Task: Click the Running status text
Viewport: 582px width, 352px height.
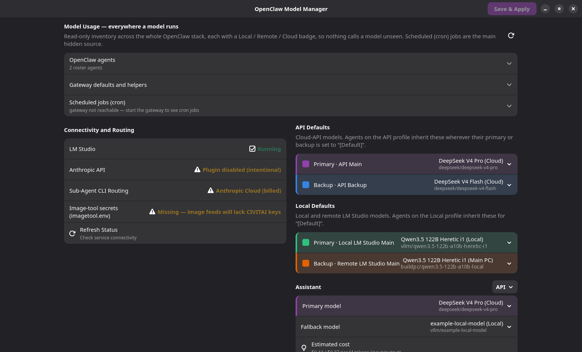Action: point(269,149)
